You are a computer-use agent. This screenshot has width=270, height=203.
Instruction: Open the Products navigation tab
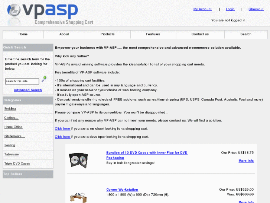108,34
